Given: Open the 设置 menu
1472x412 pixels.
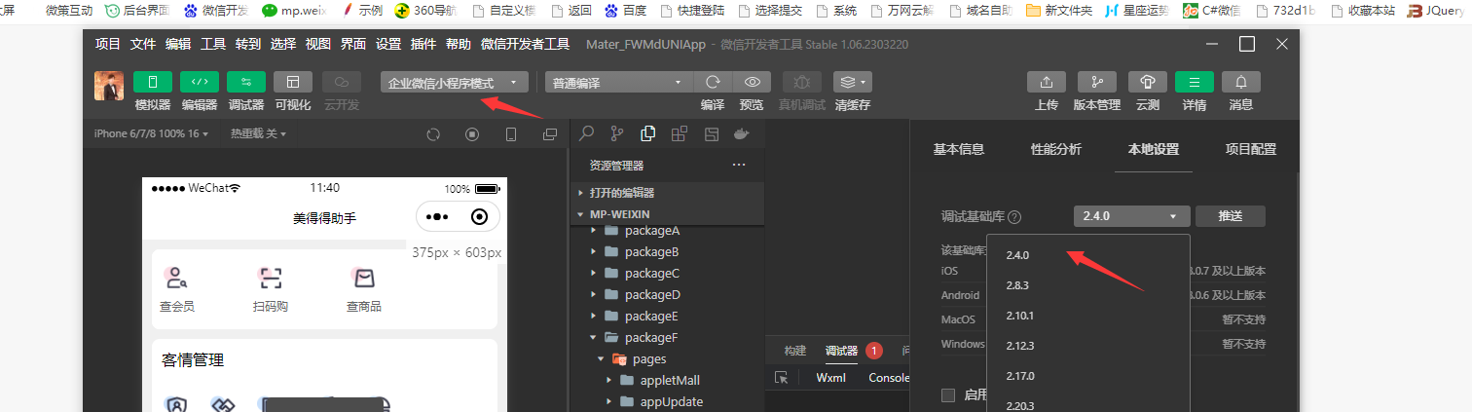Looking at the screenshot, I should click(x=388, y=44).
